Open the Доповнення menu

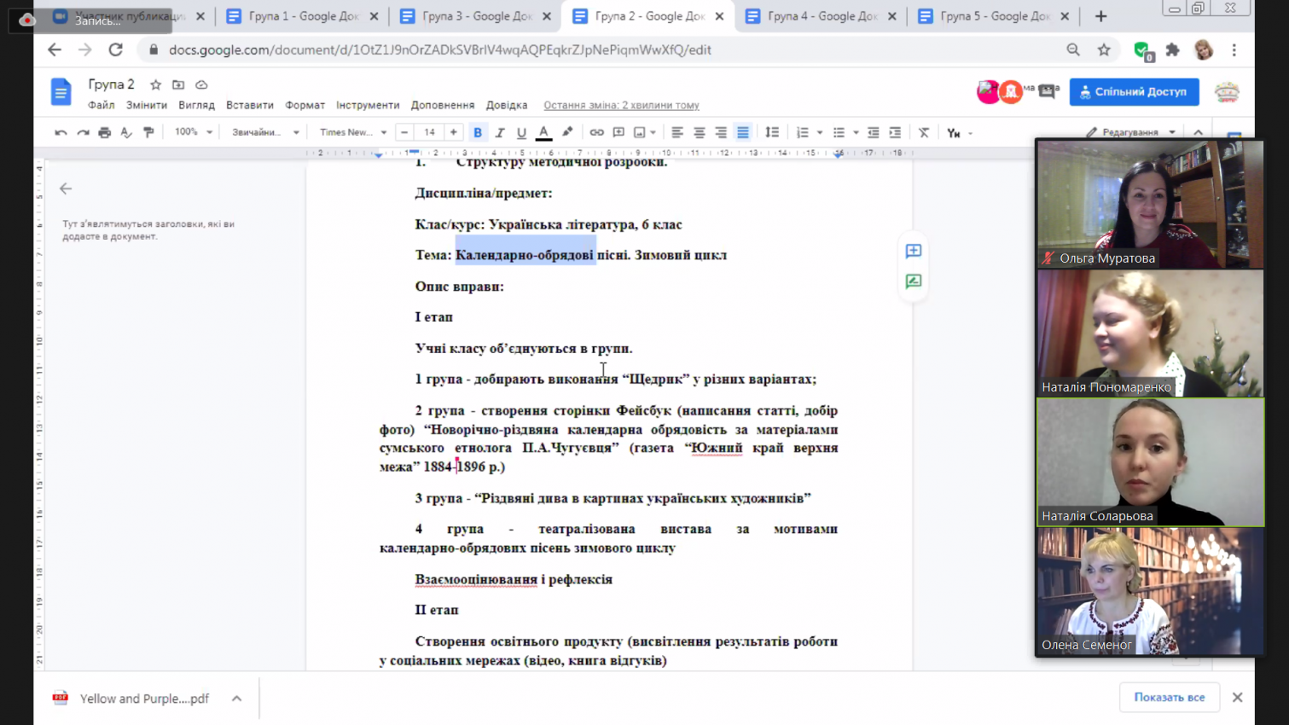click(443, 105)
